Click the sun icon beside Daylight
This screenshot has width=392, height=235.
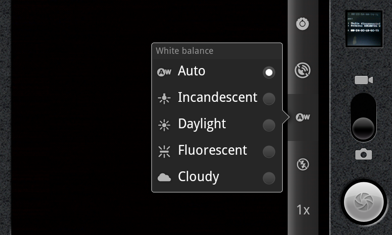tap(164, 125)
